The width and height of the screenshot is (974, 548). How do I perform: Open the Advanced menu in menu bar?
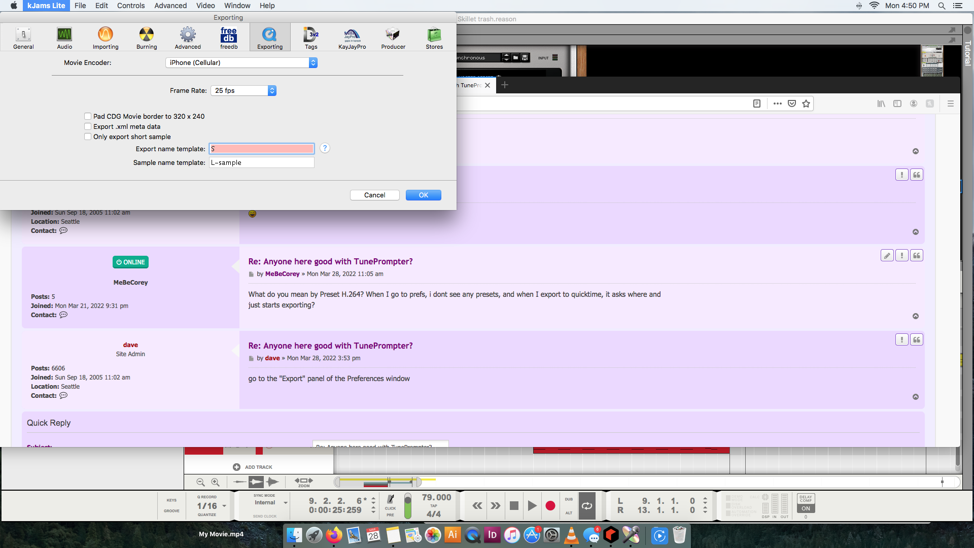tap(170, 6)
